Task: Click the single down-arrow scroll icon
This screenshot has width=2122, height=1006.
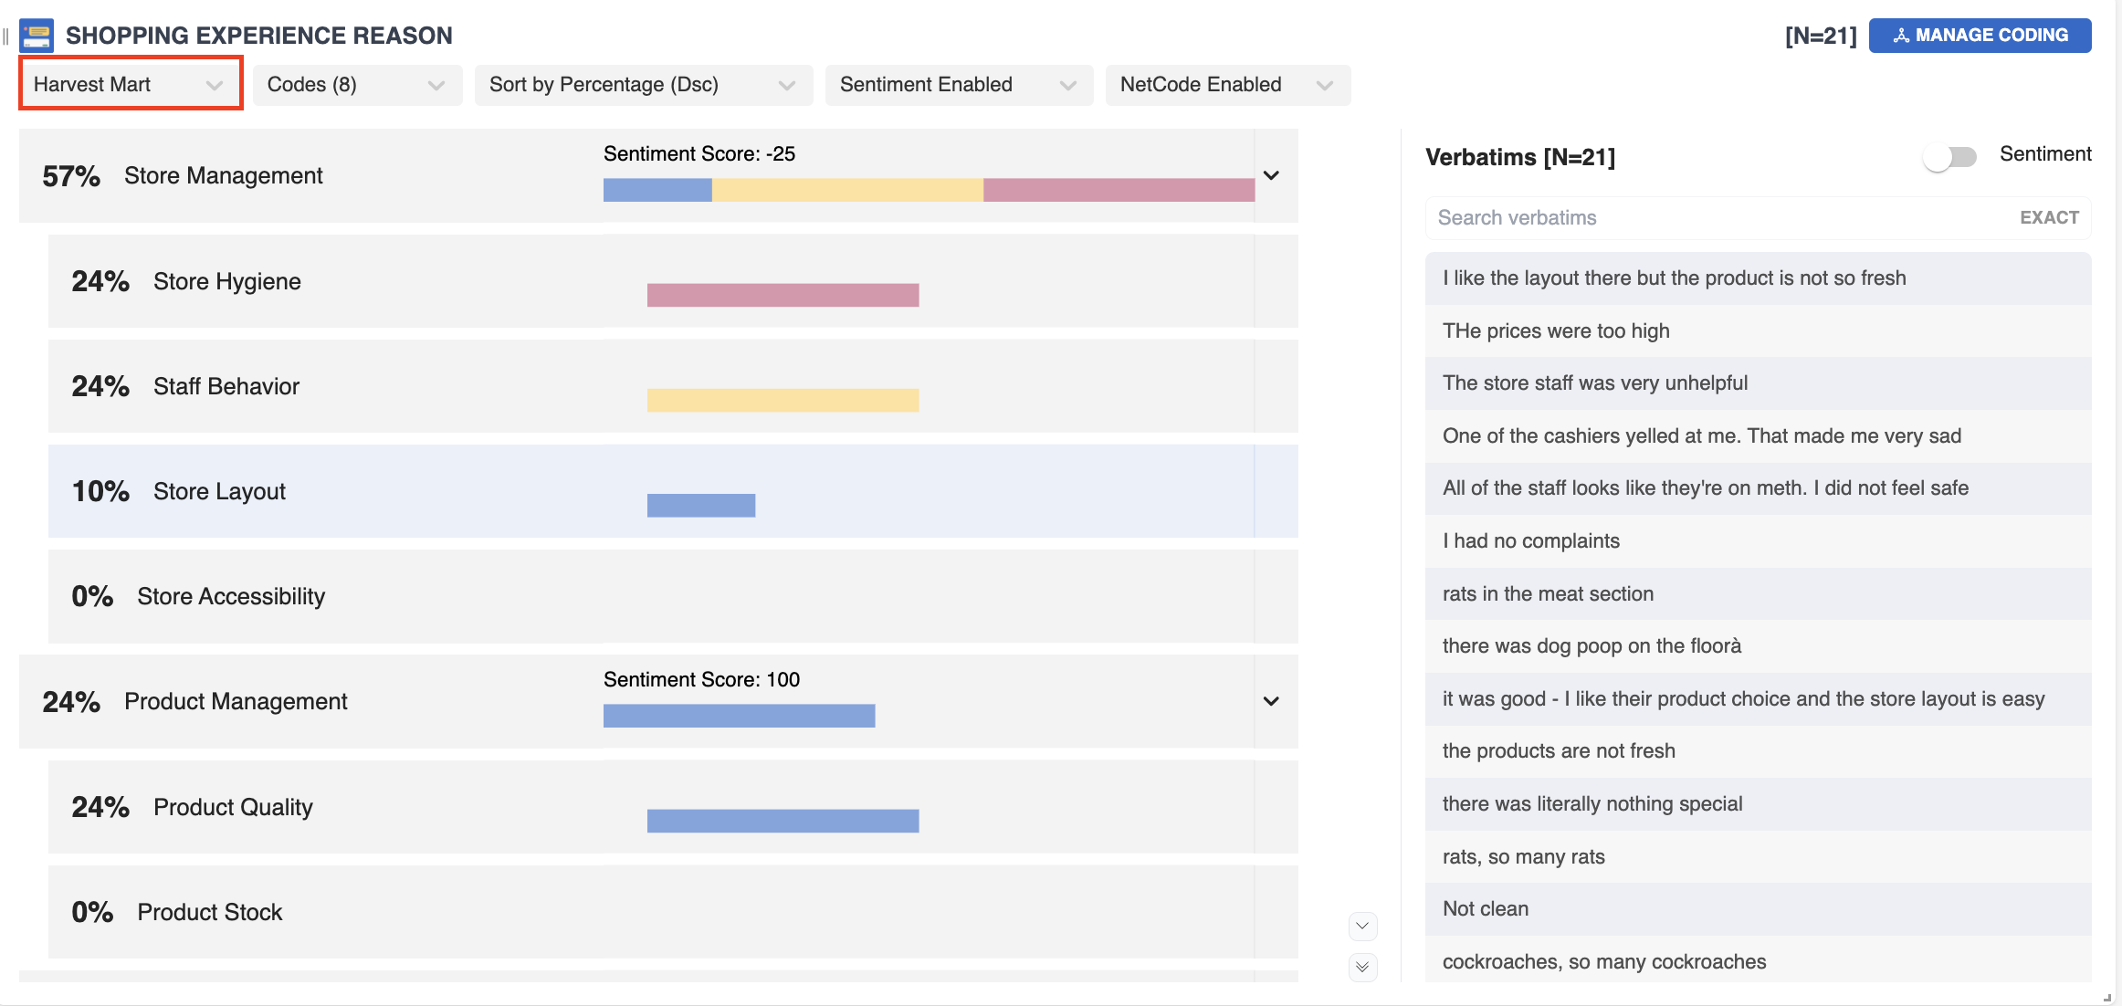Action: pyautogui.click(x=1362, y=926)
